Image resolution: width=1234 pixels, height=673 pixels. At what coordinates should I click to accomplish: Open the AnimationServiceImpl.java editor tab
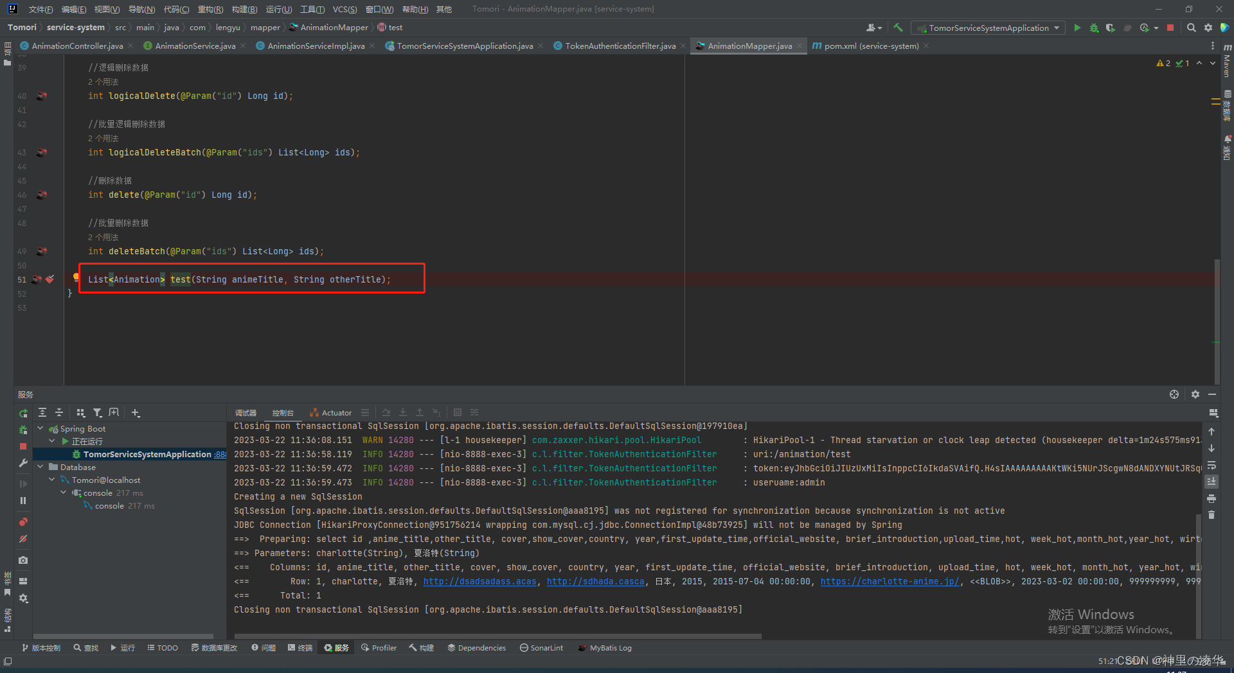tap(316, 46)
